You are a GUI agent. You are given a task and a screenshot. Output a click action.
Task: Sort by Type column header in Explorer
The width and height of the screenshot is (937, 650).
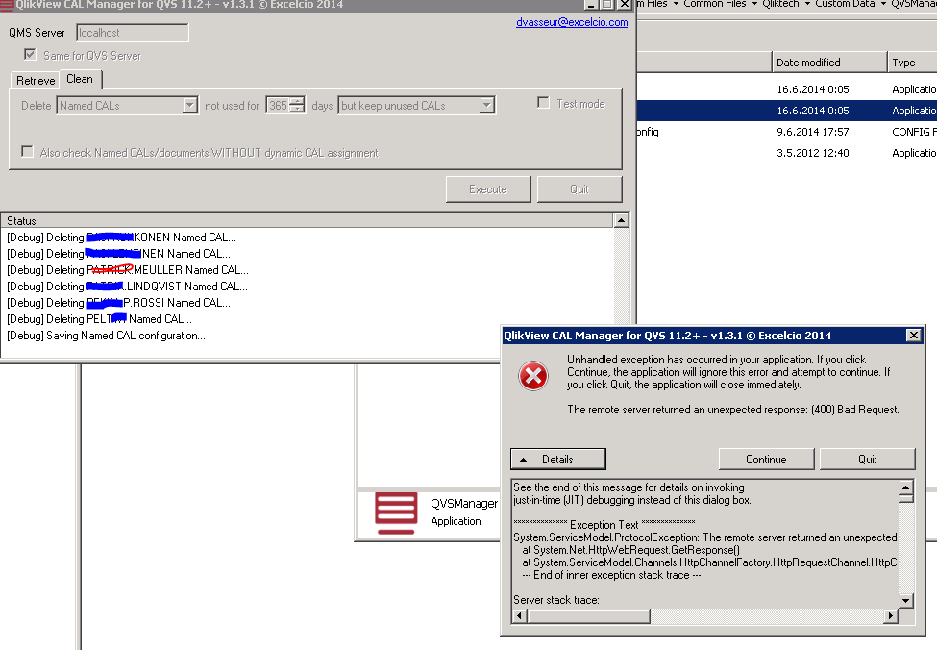coord(912,62)
